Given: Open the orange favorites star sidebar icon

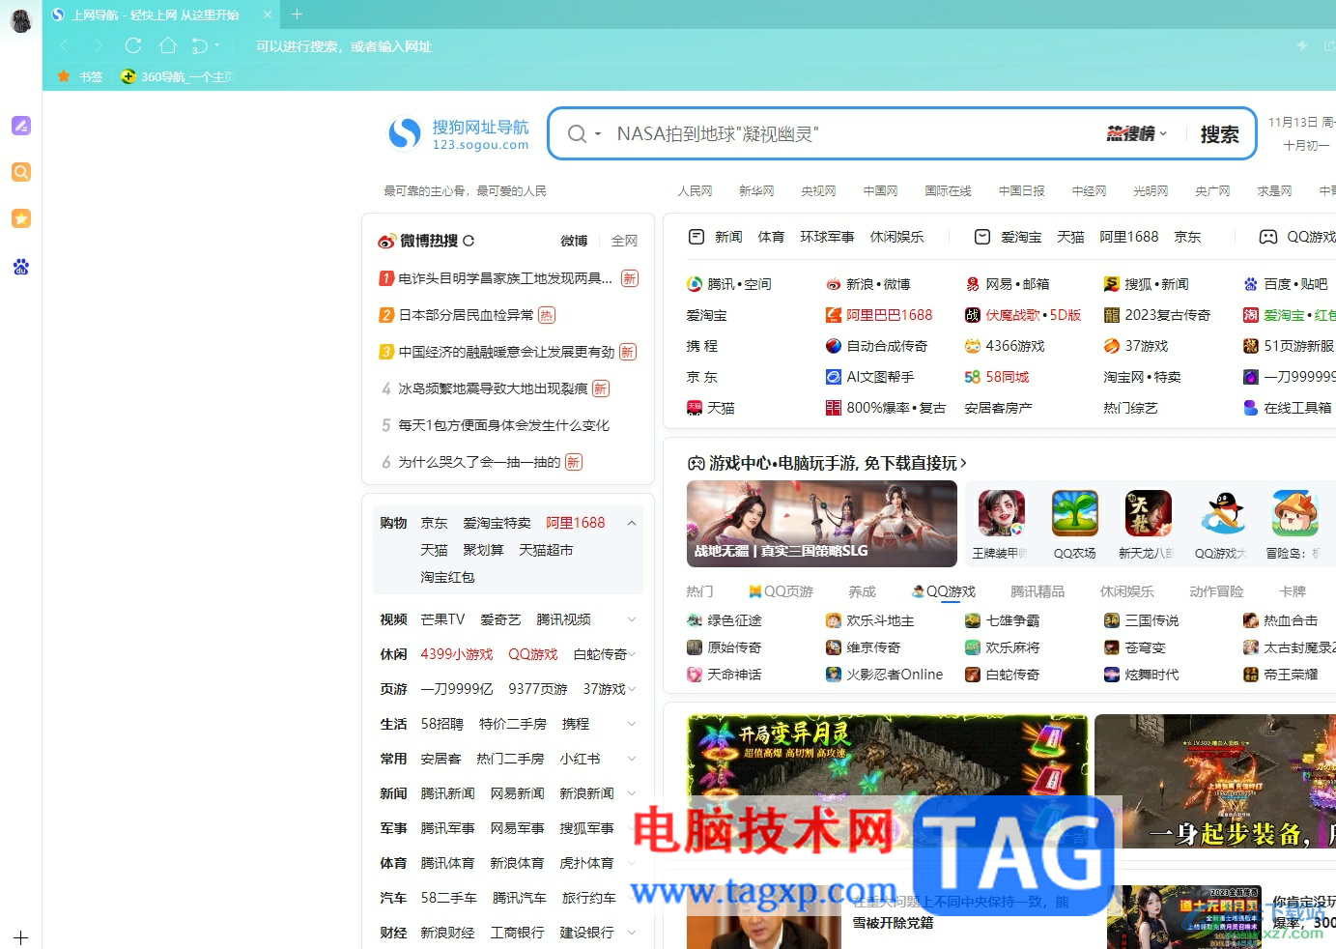Looking at the screenshot, I should (21, 218).
